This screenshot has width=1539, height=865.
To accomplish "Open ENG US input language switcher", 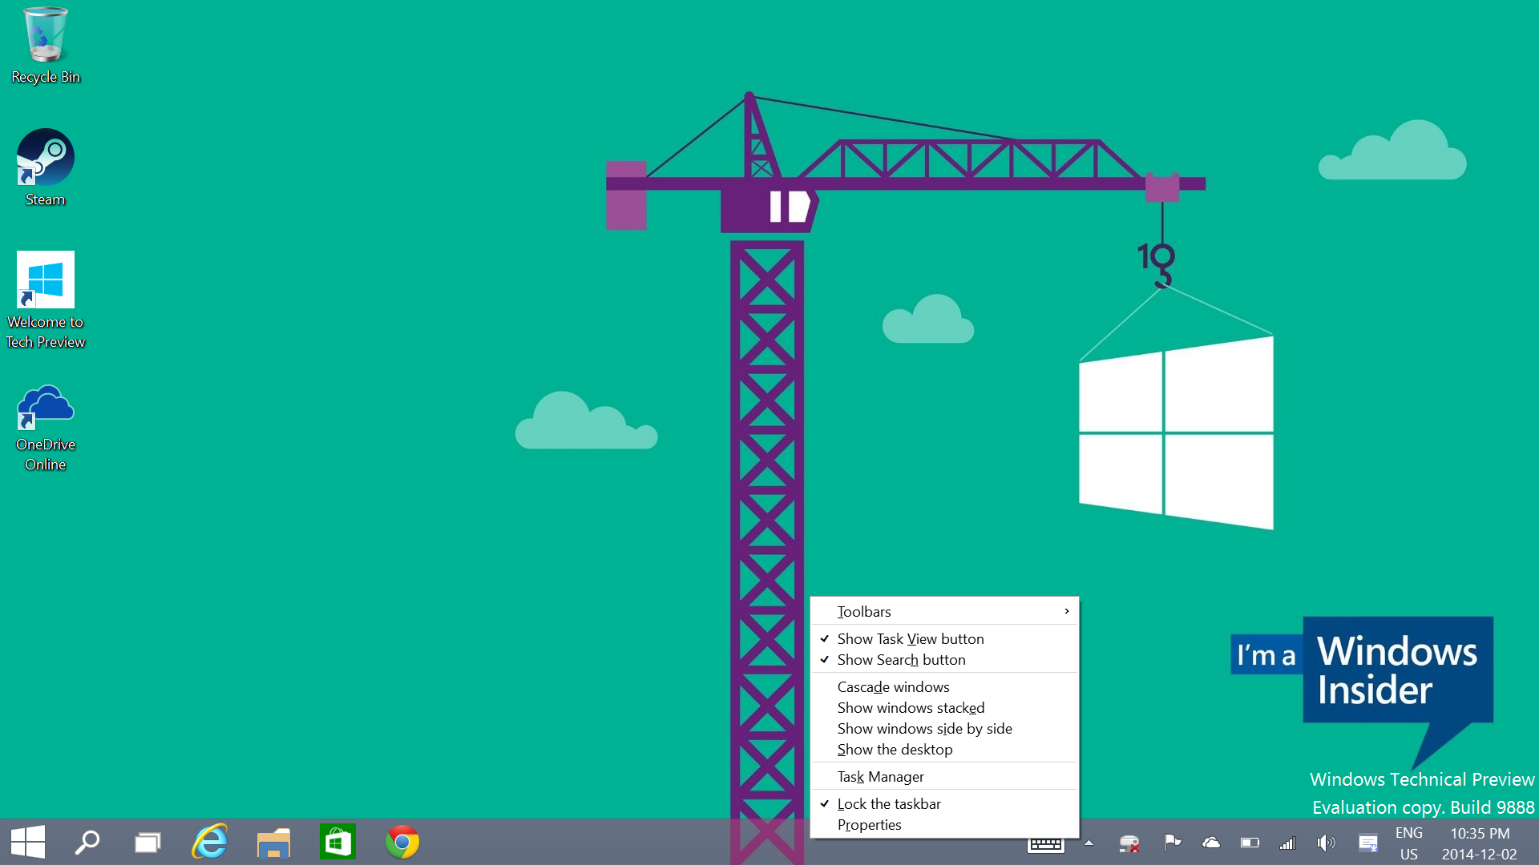I will (1408, 843).
